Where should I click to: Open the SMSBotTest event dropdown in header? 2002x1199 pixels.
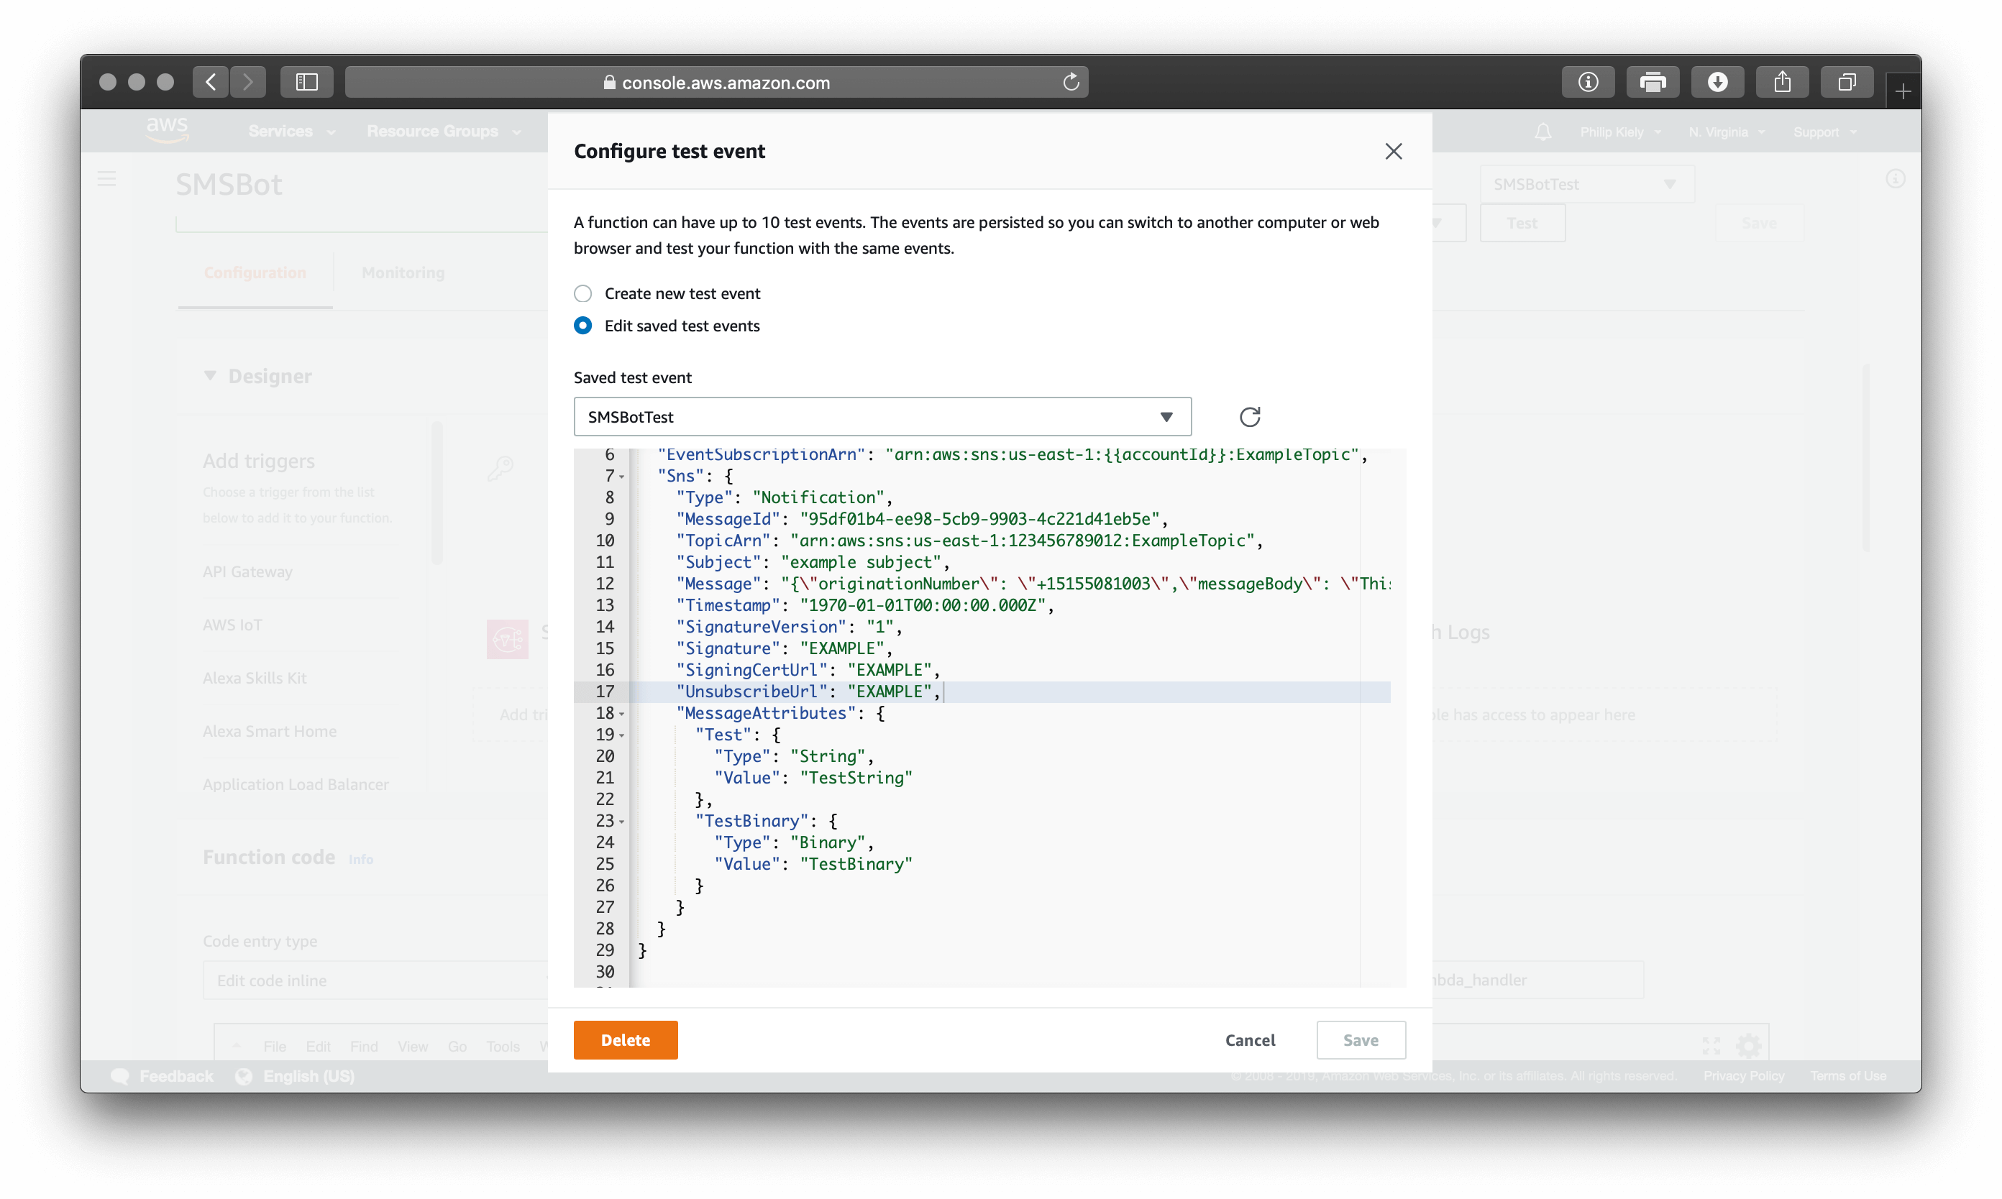(1586, 184)
